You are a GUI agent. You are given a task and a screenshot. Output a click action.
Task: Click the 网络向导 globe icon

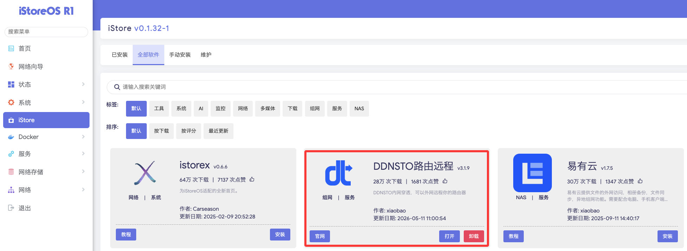pos(11,66)
